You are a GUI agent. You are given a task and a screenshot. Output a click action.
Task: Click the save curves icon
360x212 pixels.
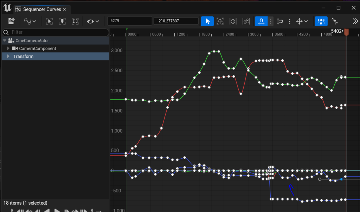tap(12, 21)
